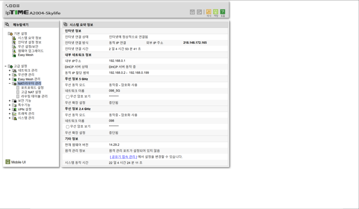The height and width of the screenshot is (209, 359).
Task: Click the logout icon in the header
Action: tap(199, 12)
